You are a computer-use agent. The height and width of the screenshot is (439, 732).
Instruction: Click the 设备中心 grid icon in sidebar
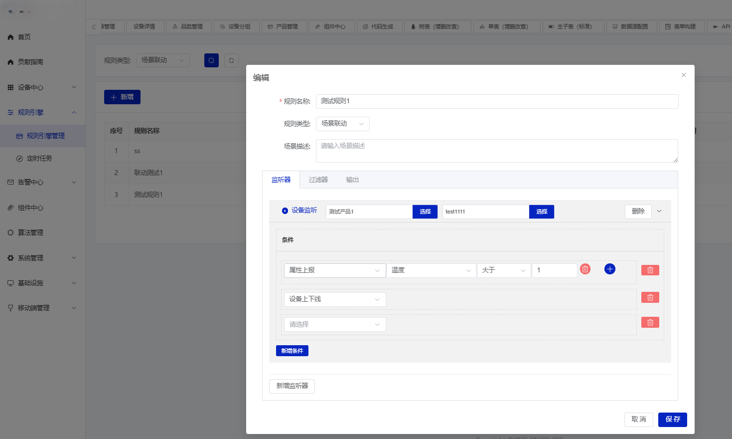pyautogui.click(x=10, y=87)
